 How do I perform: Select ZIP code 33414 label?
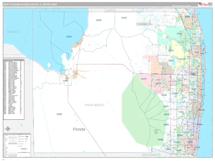[158, 84]
